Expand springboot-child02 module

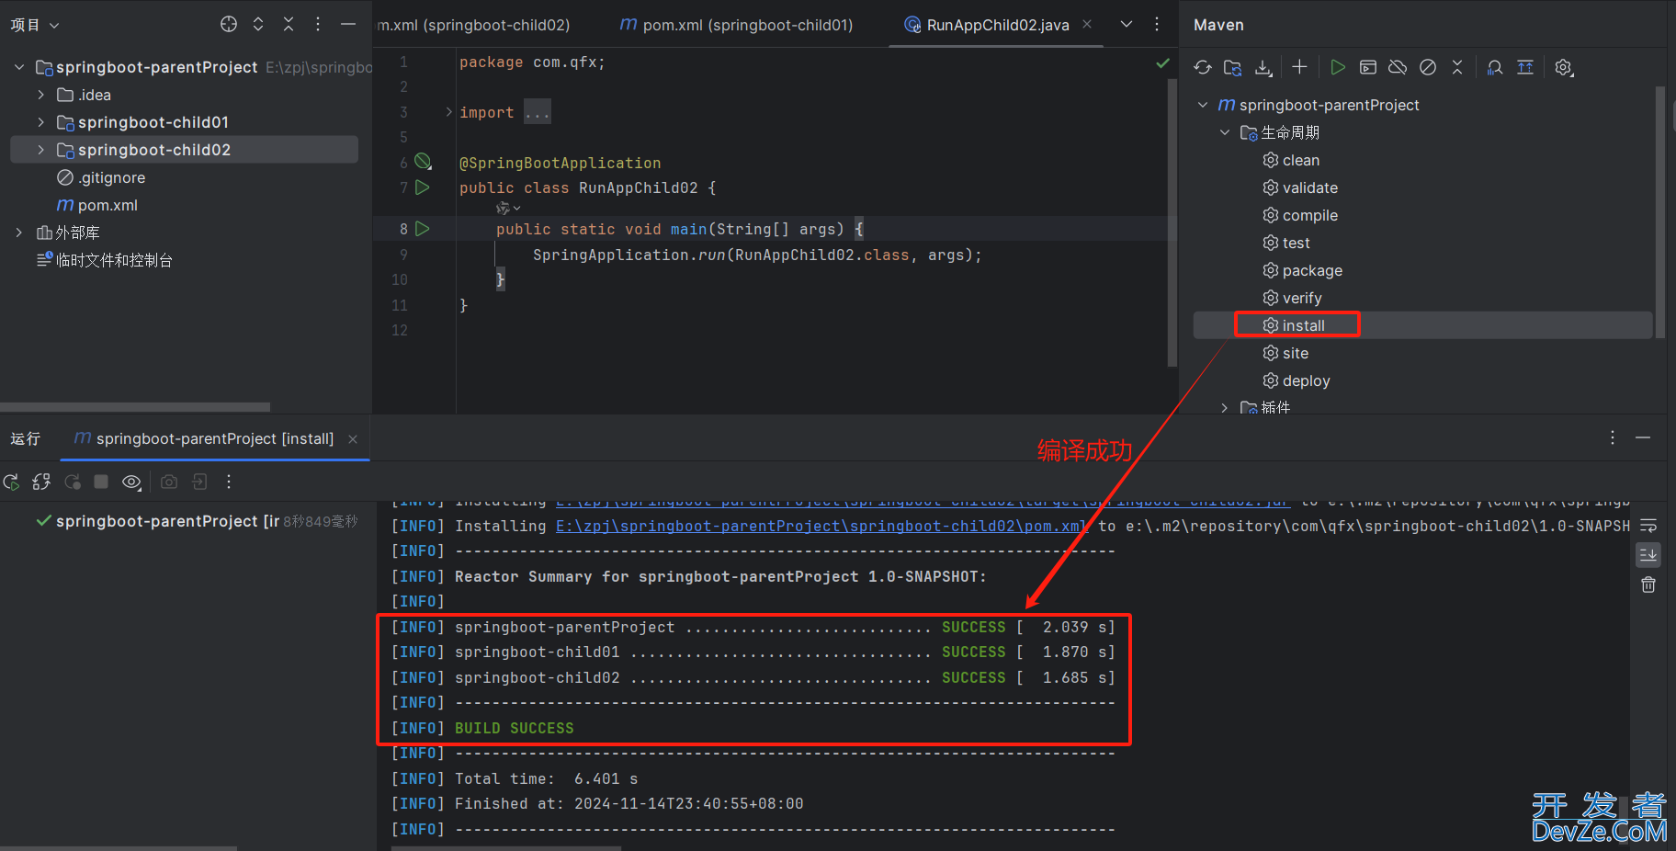pos(40,150)
